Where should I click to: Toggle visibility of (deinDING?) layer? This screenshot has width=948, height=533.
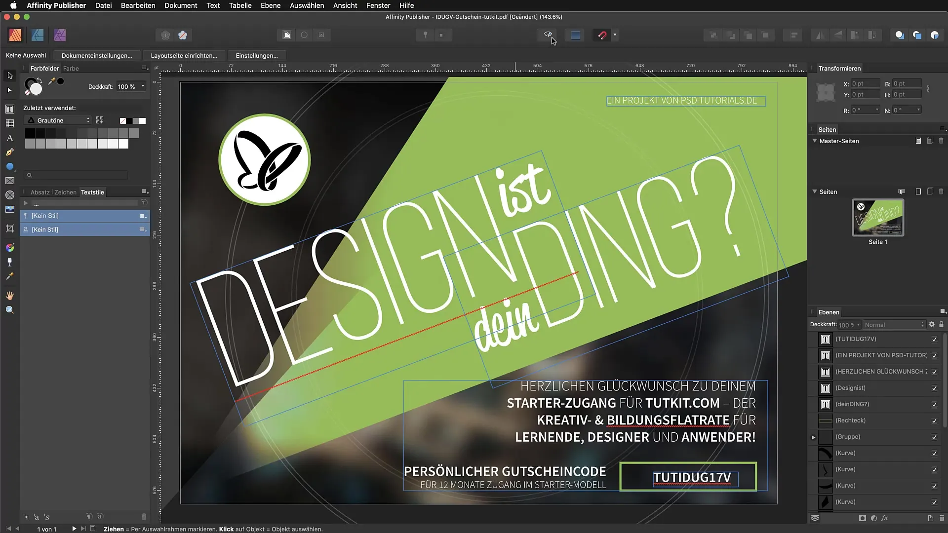click(x=934, y=405)
